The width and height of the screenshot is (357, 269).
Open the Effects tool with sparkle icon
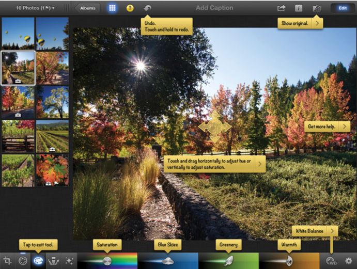point(69,261)
